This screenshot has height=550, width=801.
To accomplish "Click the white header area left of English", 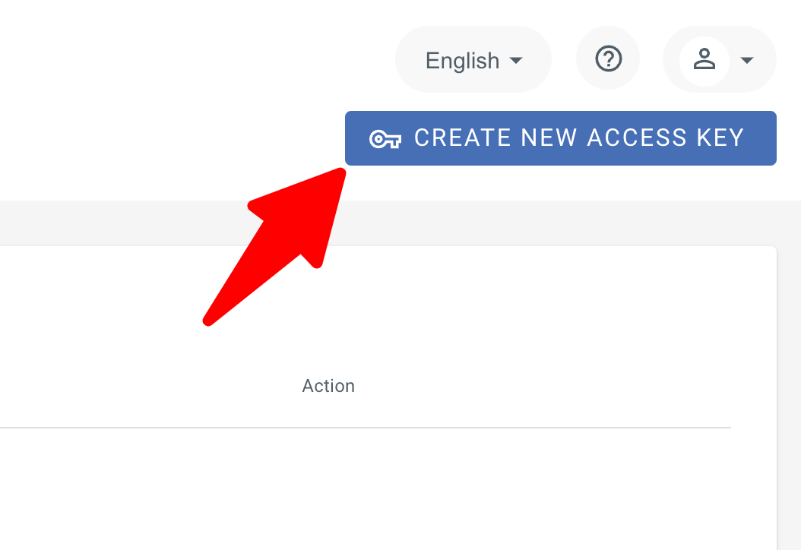I will (x=190, y=61).
